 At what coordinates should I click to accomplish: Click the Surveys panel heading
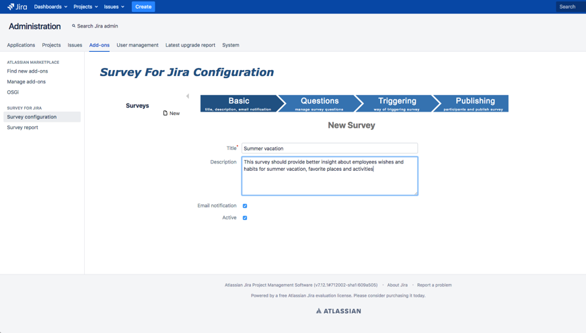coord(137,106)
